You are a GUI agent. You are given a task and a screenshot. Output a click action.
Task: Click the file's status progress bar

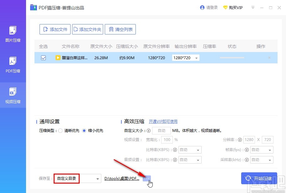pyautogui.click(x=232, y=58)
